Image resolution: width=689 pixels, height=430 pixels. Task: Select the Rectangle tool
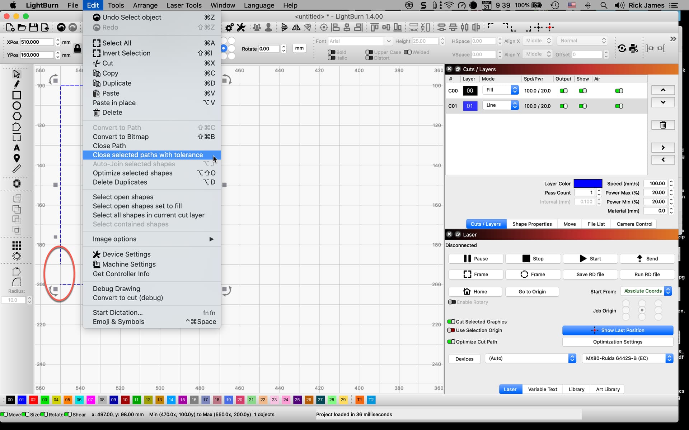coord(17,95)
